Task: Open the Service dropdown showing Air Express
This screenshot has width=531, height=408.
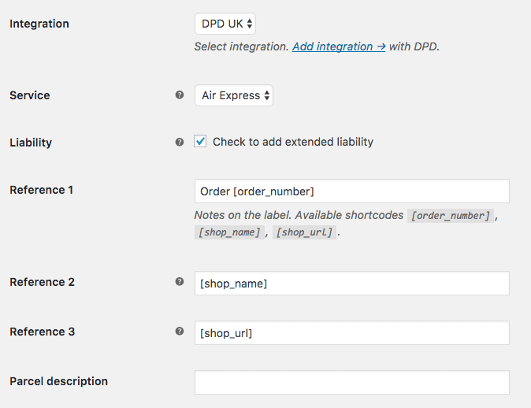Action: (x=234, y=95)
